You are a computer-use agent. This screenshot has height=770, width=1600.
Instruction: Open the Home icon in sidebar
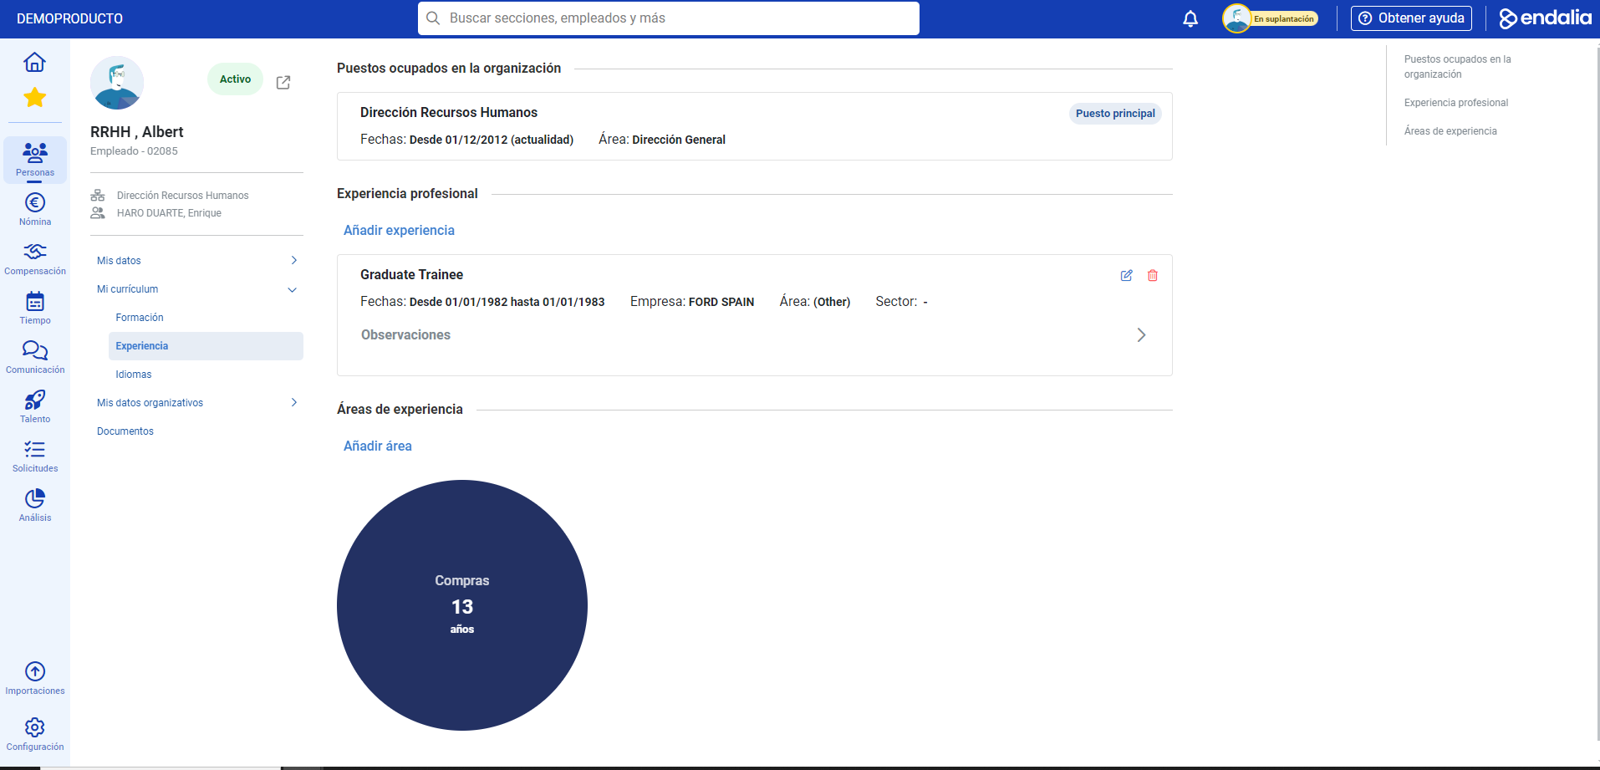click(34, 62)
